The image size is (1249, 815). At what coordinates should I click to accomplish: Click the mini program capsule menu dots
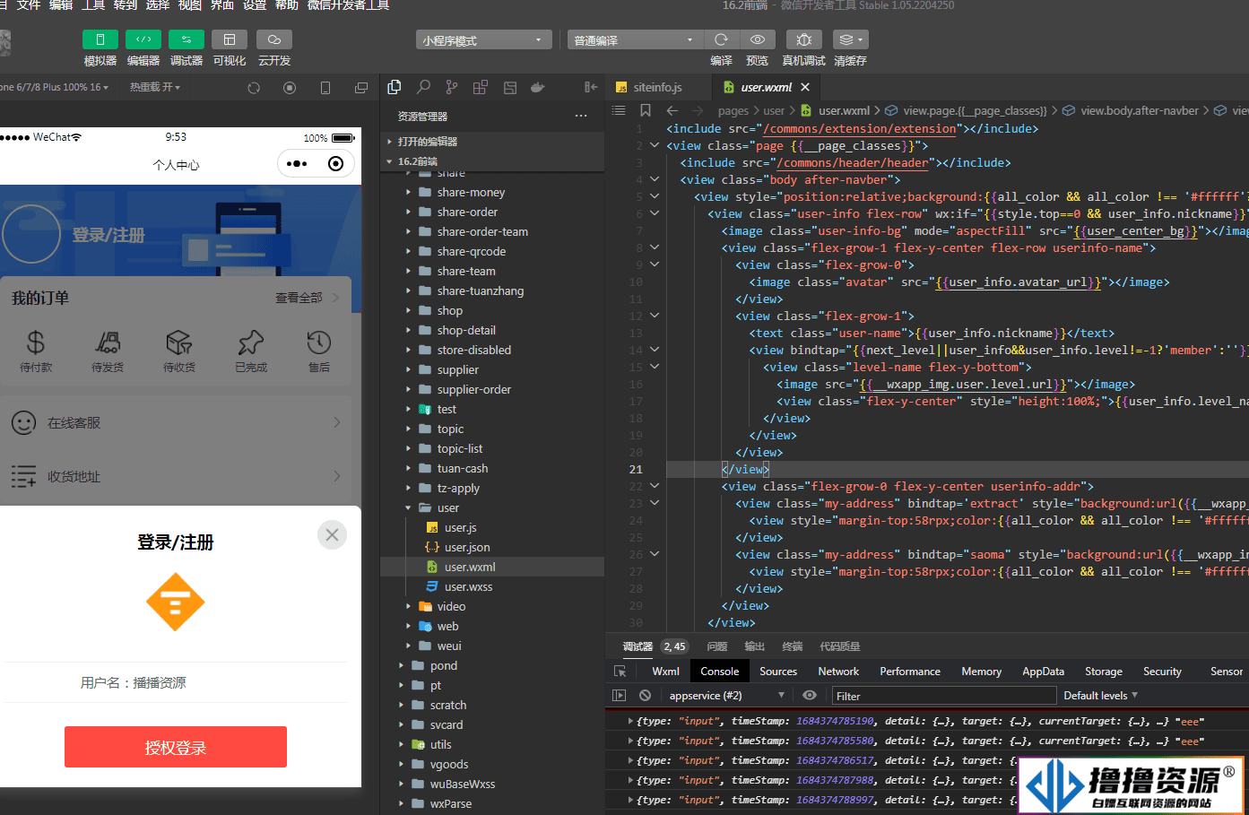click(x=297, y=163)
